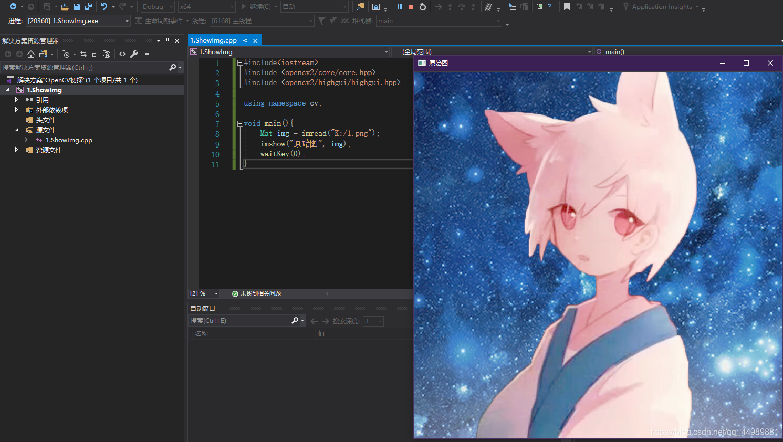Switch views icon in Solution Explorer

[x=43, y=54]
